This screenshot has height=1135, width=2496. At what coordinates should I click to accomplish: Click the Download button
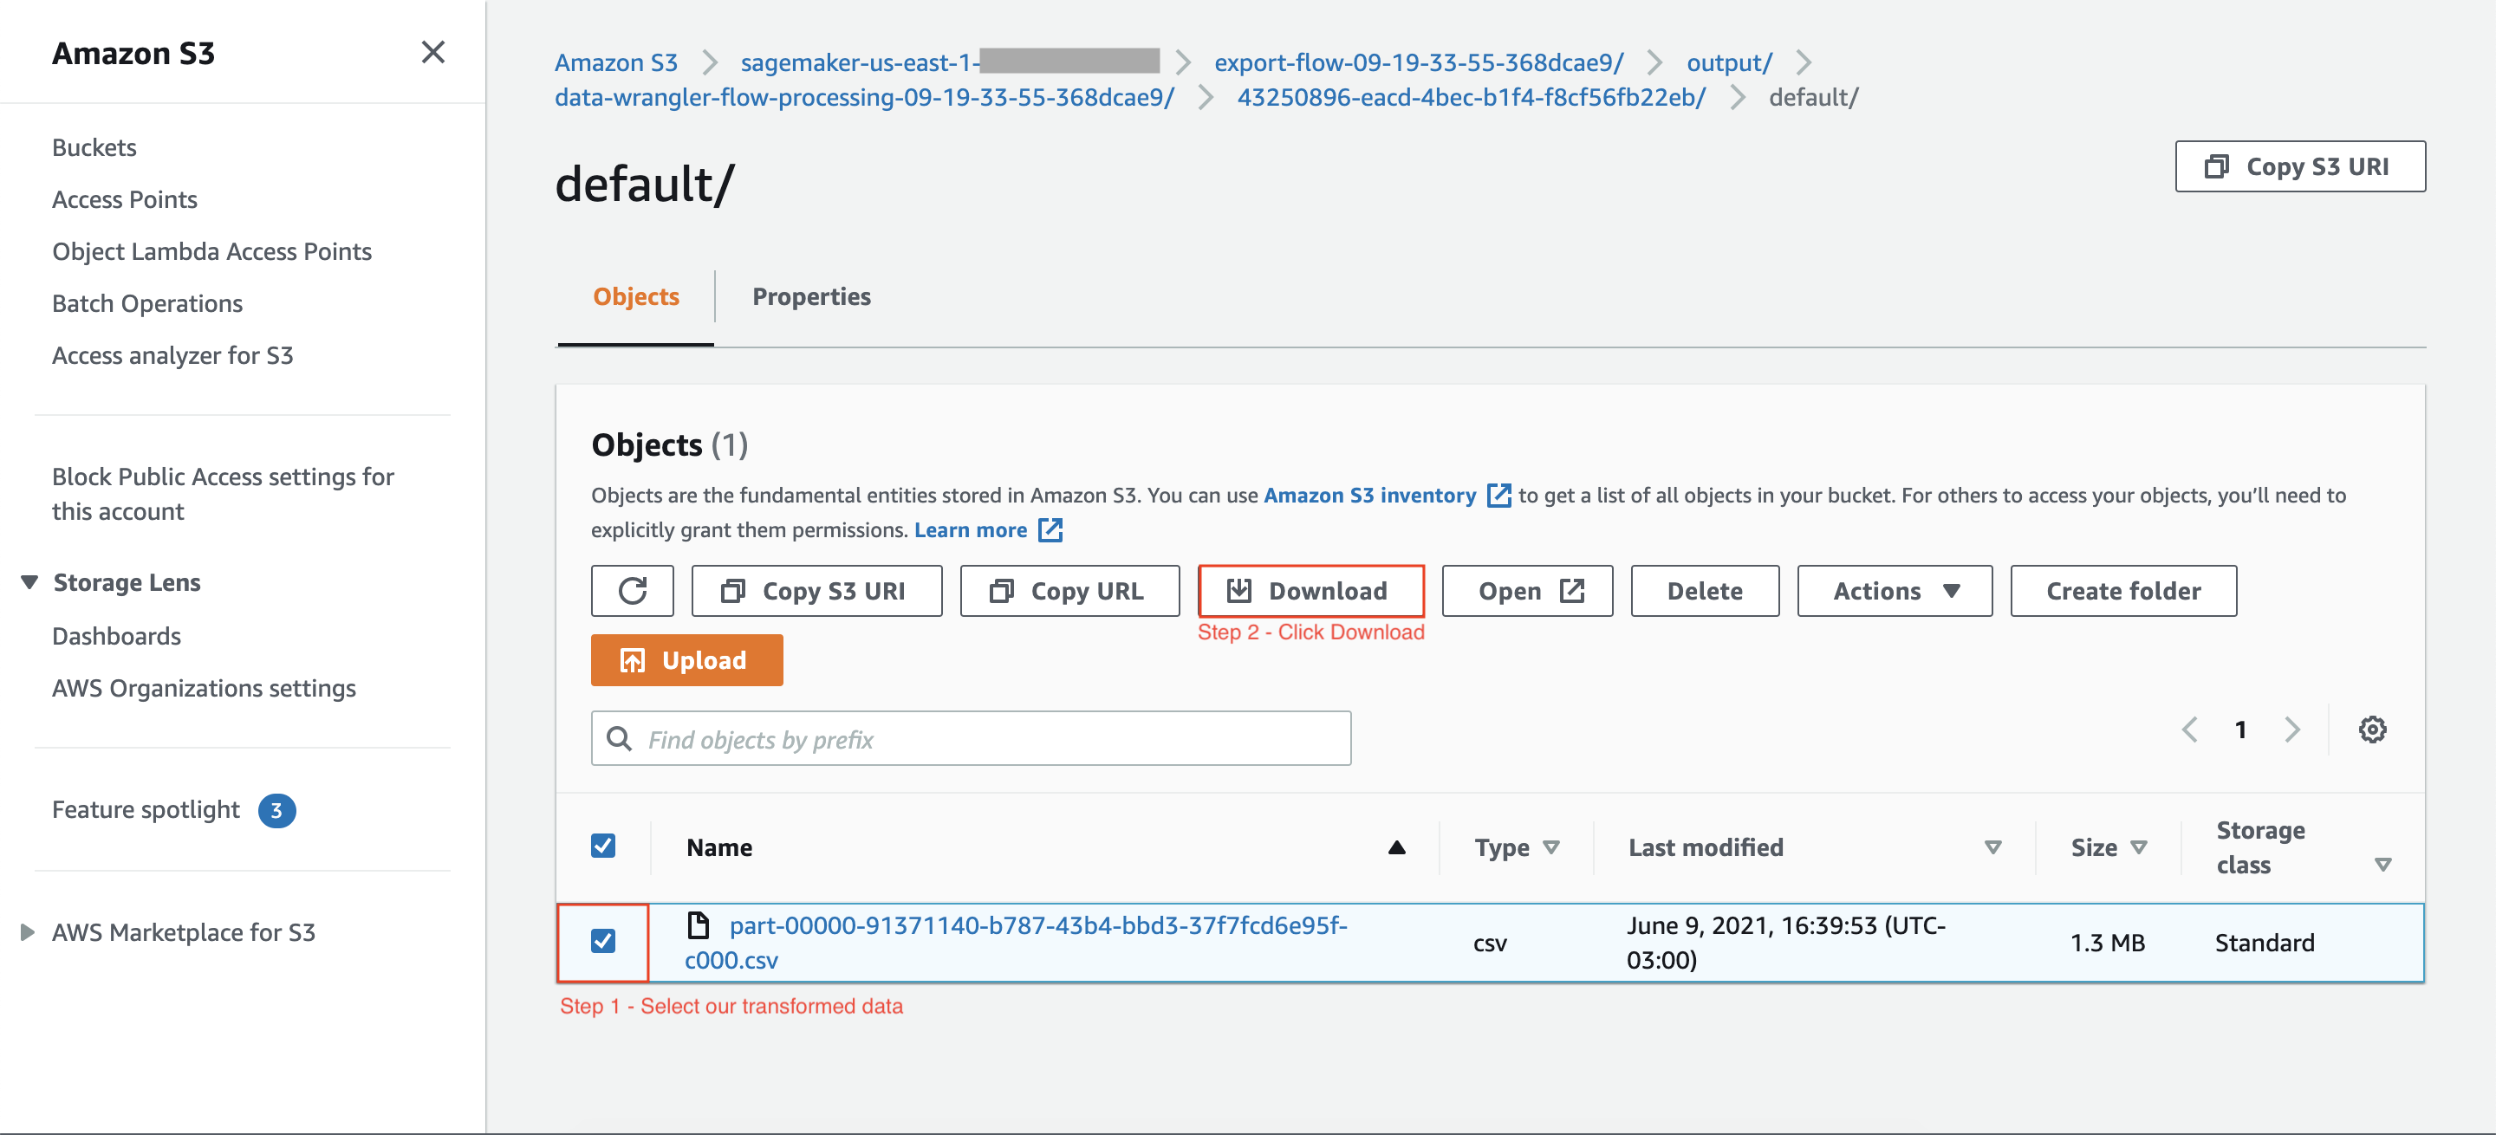point(1311,591)
